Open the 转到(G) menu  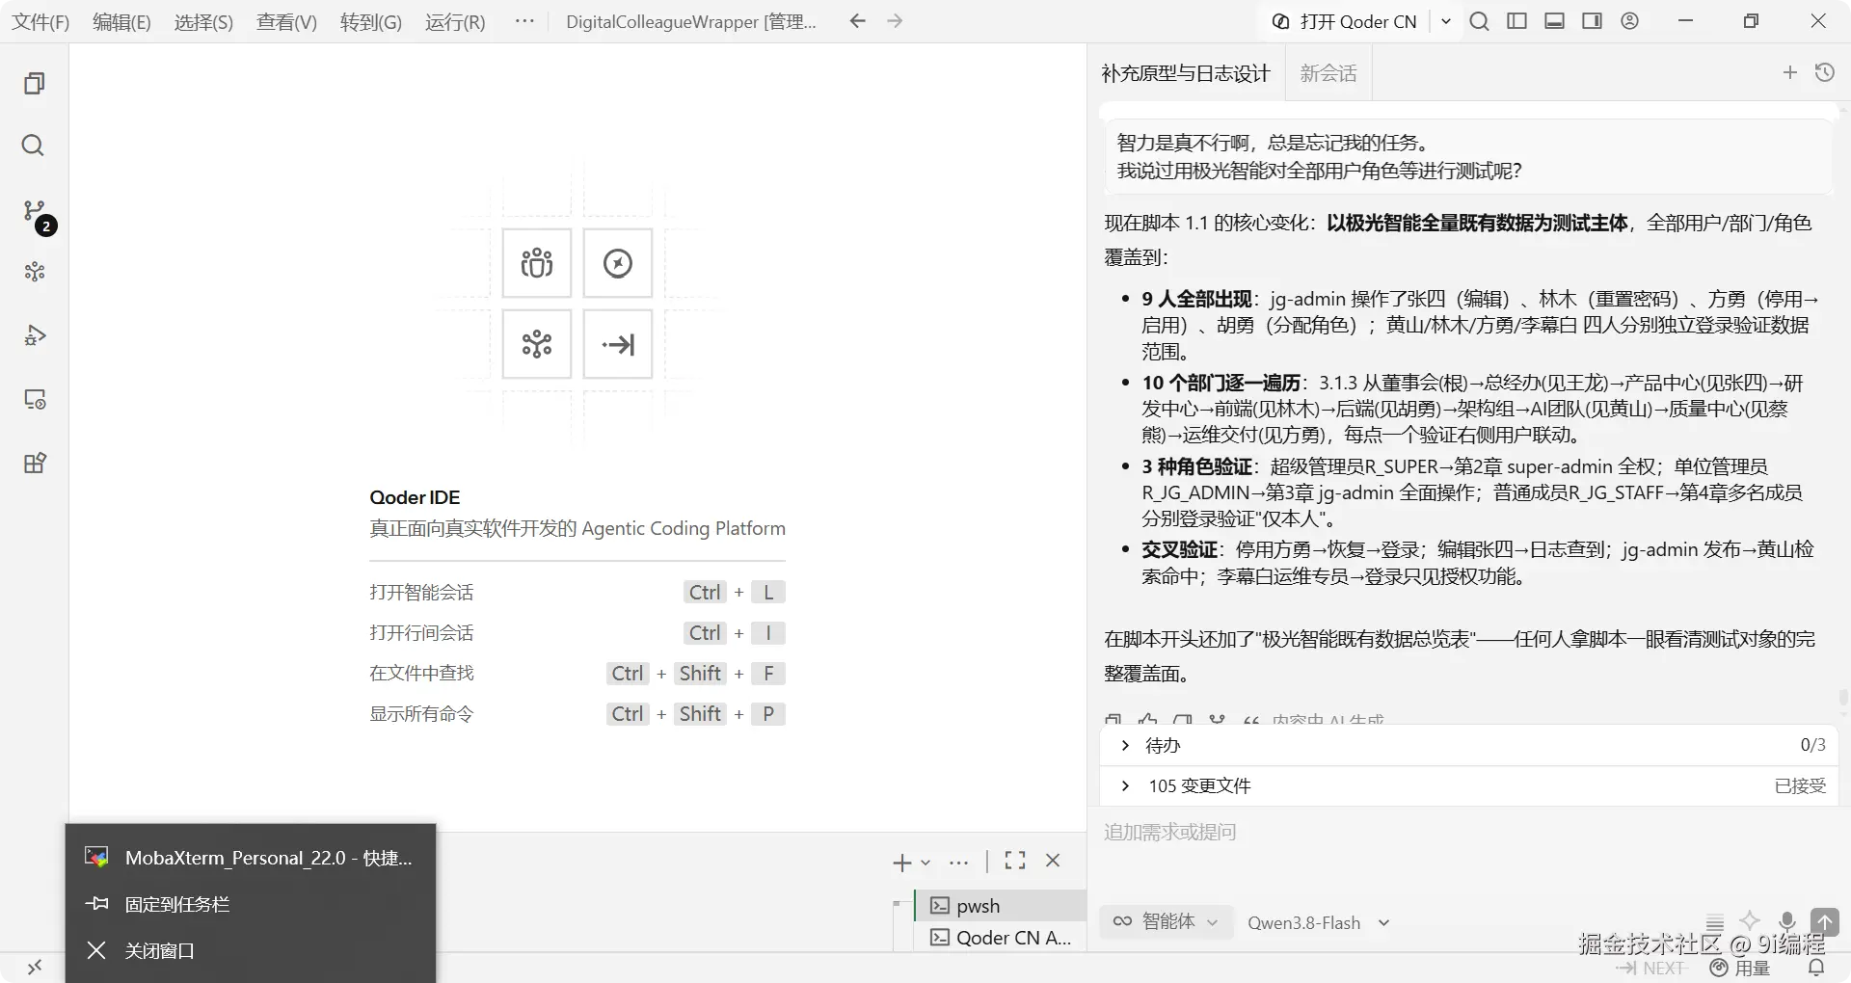[x=371, y=21]
